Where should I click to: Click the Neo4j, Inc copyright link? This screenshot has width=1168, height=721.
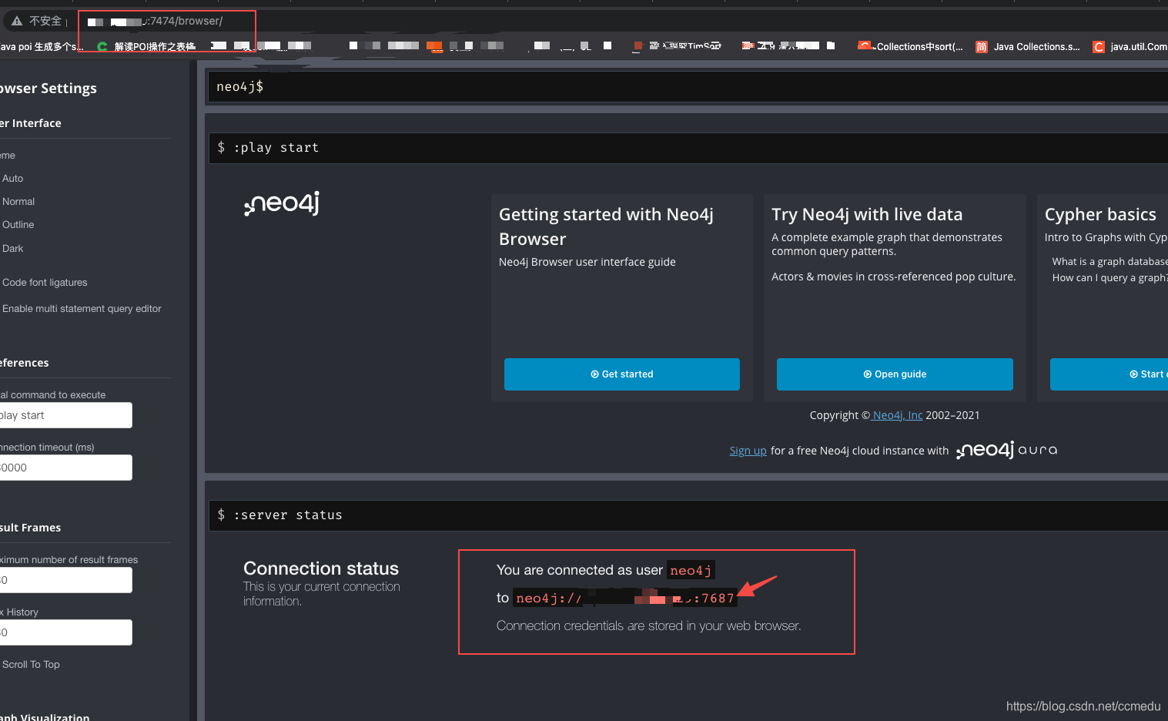click(x=896, y=414)
